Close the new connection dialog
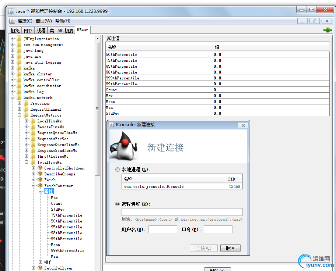 click(x=243, y=125)
